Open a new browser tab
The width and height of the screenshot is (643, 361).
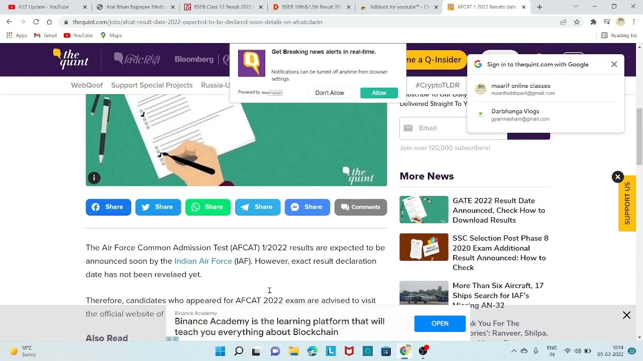click(x=540, y=7)
